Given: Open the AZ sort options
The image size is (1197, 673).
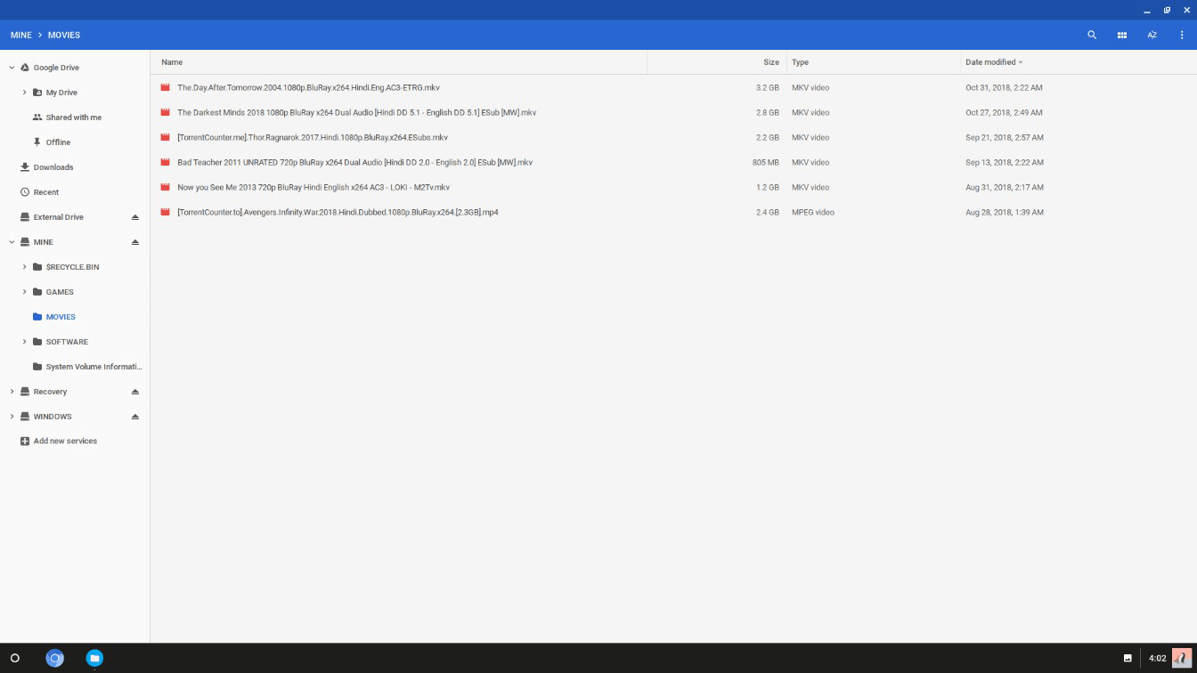Looking at the screenshot, I should tap(1152, 35).
